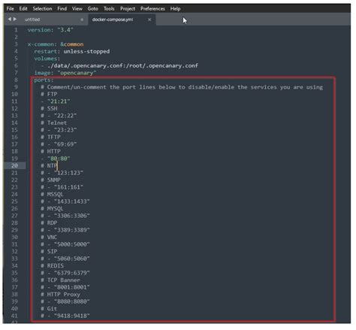Screen dimensions: 356x330
Task: Close the docker-compose.yml tab
Action: [x=149, y=20]
